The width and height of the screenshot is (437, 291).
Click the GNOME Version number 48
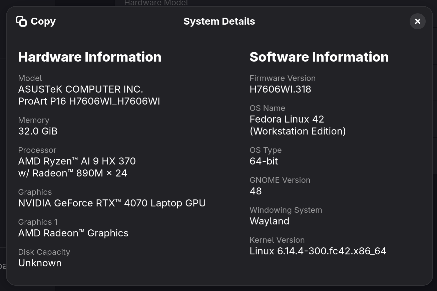(x=256, y=191)
